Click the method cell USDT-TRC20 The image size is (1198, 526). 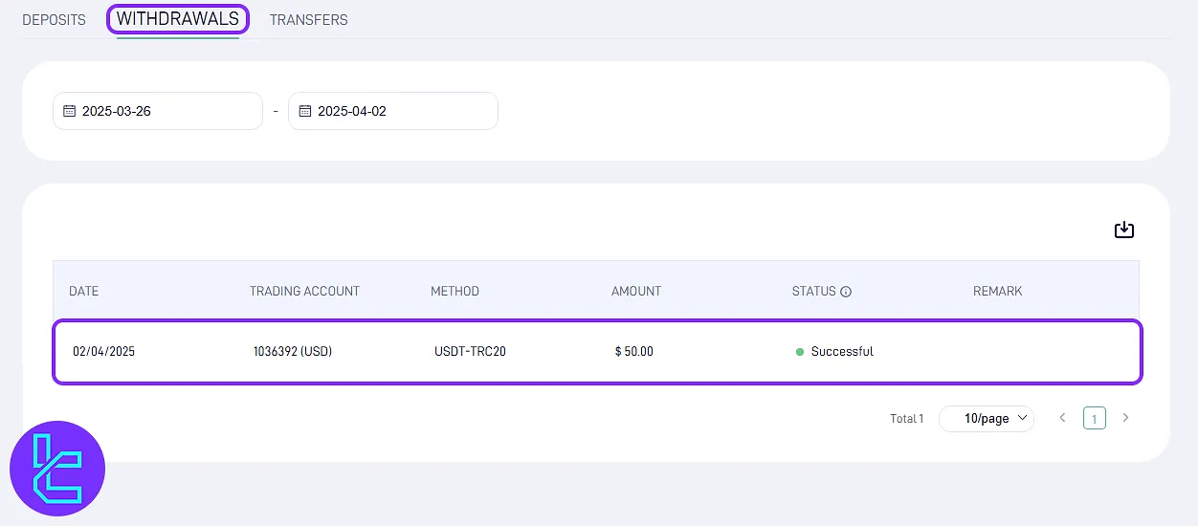[x=470, y=351]
